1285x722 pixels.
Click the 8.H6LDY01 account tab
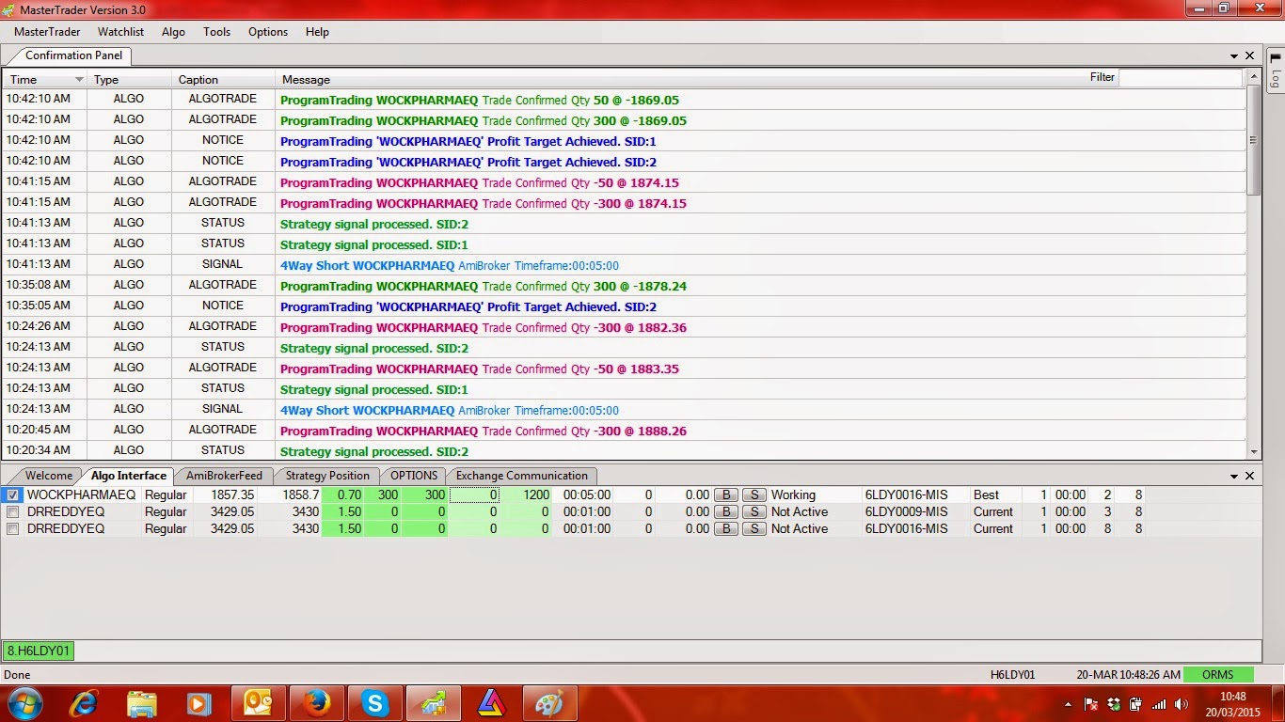[39, 651]
